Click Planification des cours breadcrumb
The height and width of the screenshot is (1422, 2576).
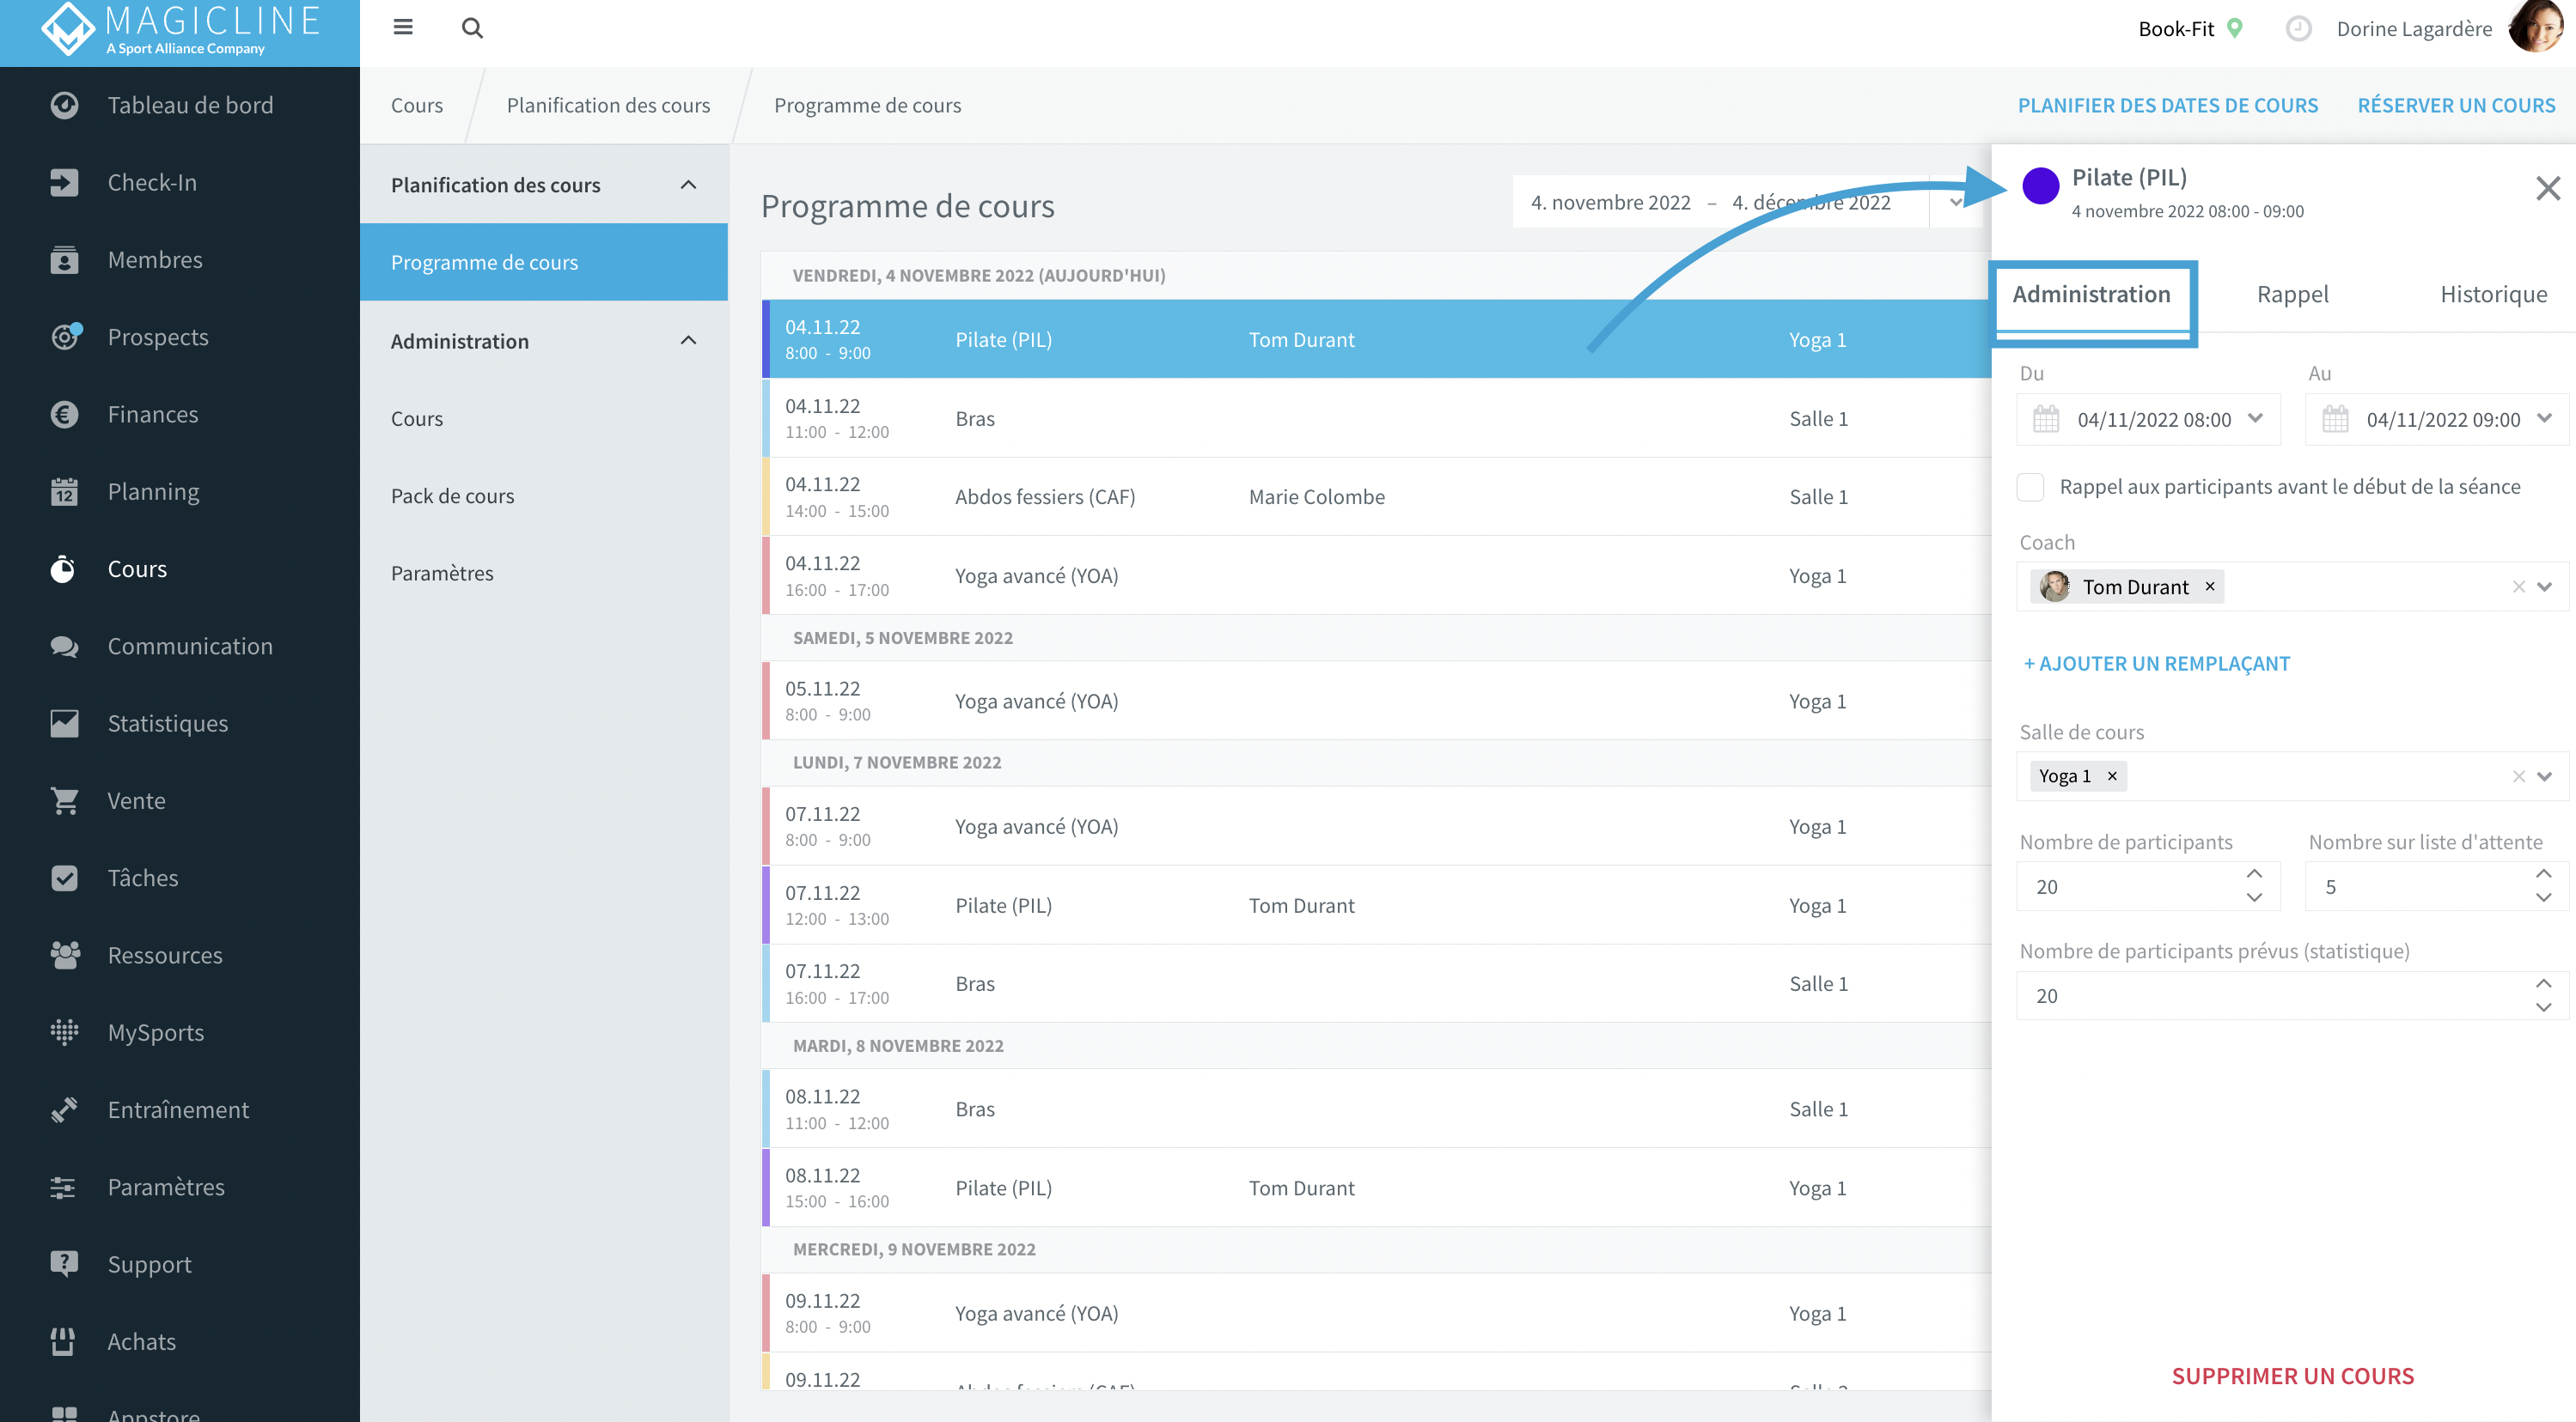608,105
